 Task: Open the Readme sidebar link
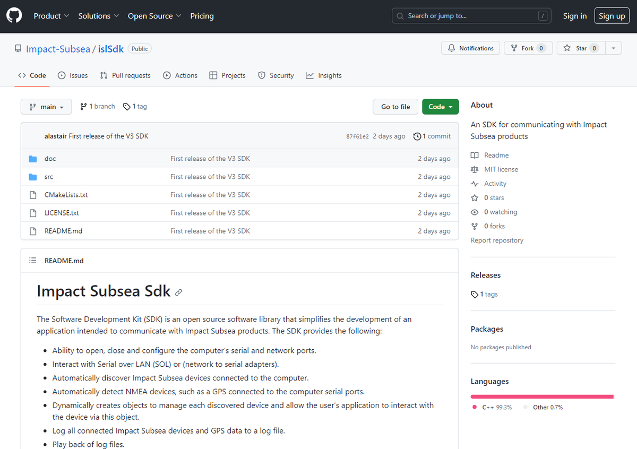point(490,155)
